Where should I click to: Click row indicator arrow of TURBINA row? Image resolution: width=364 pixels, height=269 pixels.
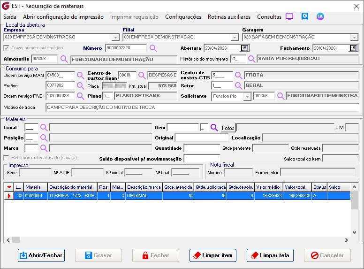point(9,196)
